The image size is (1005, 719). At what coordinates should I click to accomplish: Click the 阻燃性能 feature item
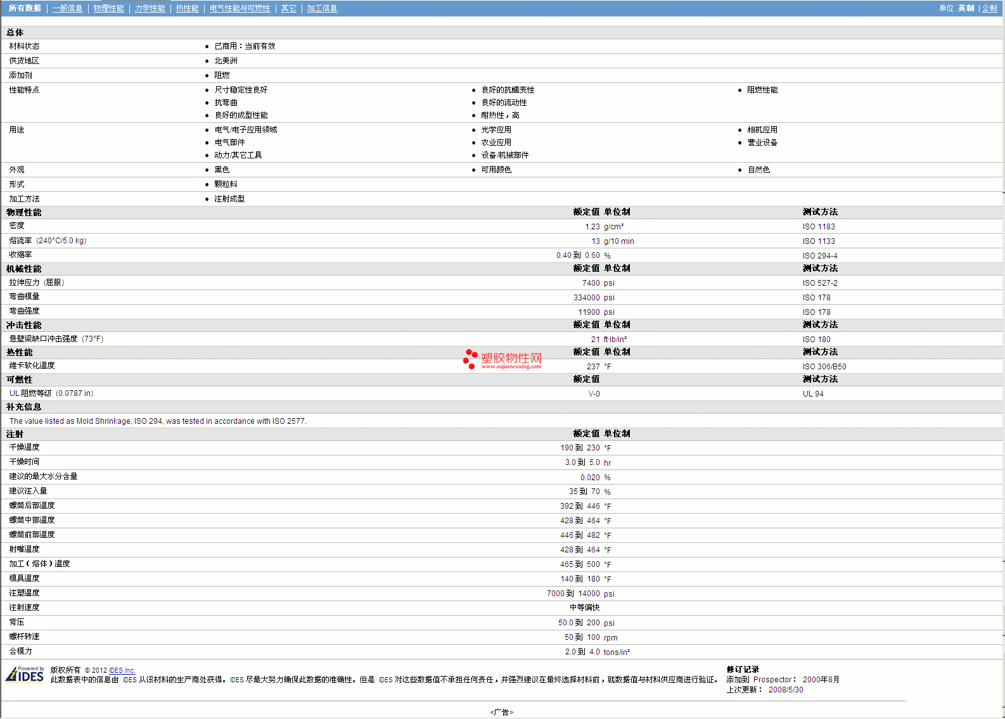762,90
